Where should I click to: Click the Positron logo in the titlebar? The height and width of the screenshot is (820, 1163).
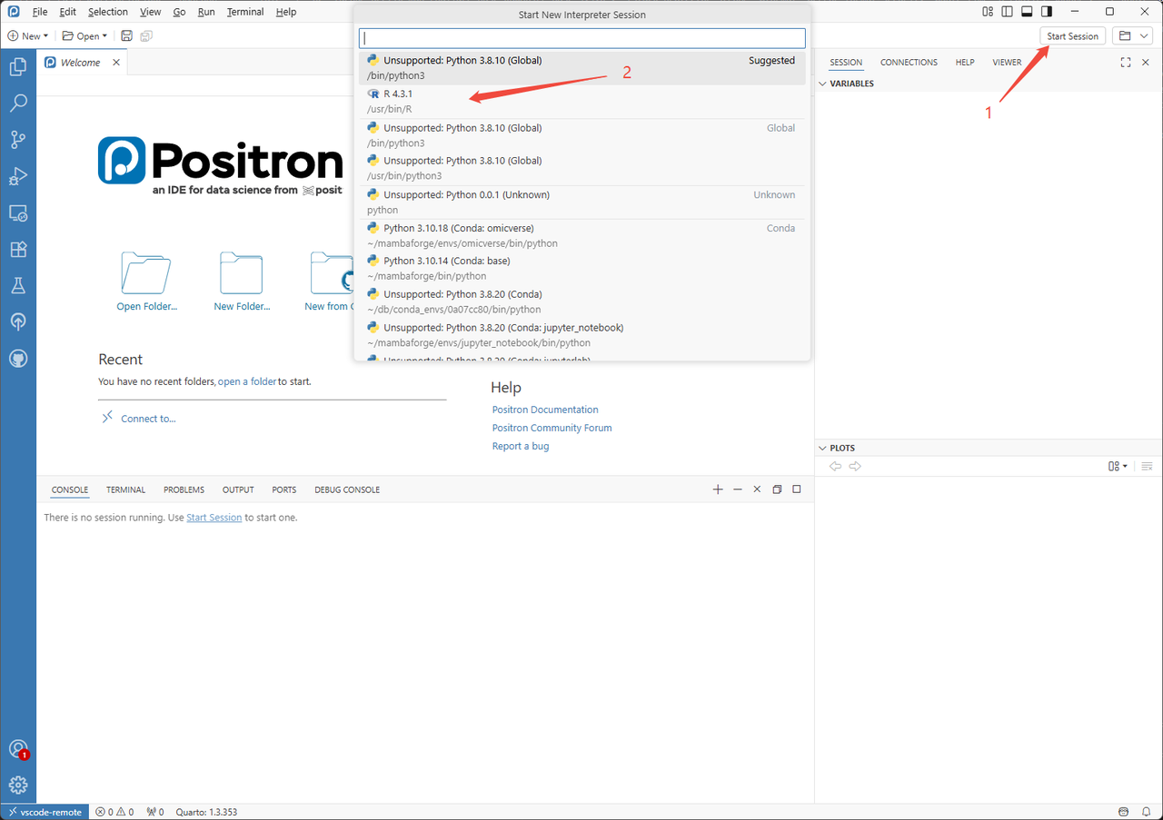(x=12, y=11)
